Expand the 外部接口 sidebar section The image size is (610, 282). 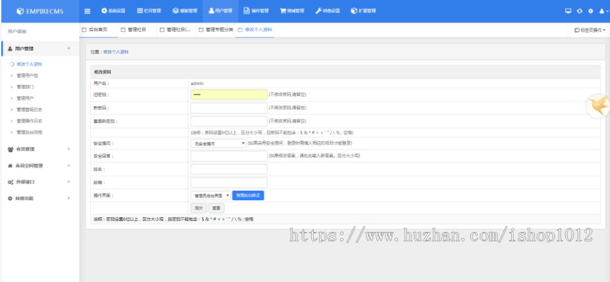pos(40,182)
